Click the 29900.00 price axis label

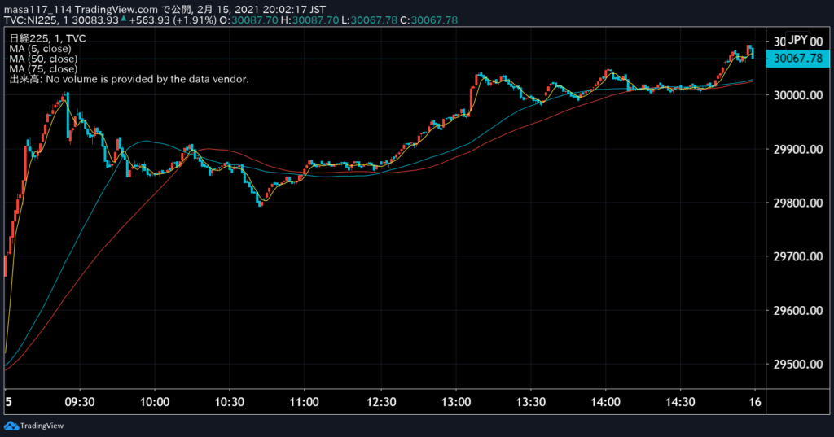point(798,150)
